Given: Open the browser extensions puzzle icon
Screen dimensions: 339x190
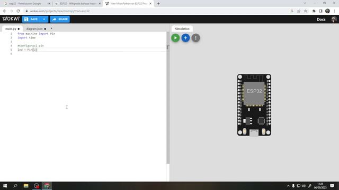Looking at the screenshot, I should [314, 11].
